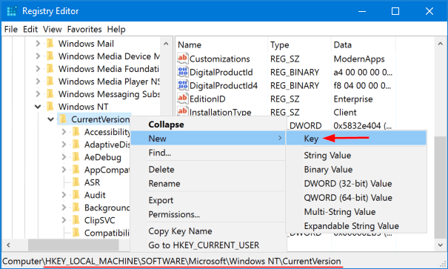This screenshot has width=448, height=269.
Task: Choose Key in the New submenu
Action: coord(356,139)
